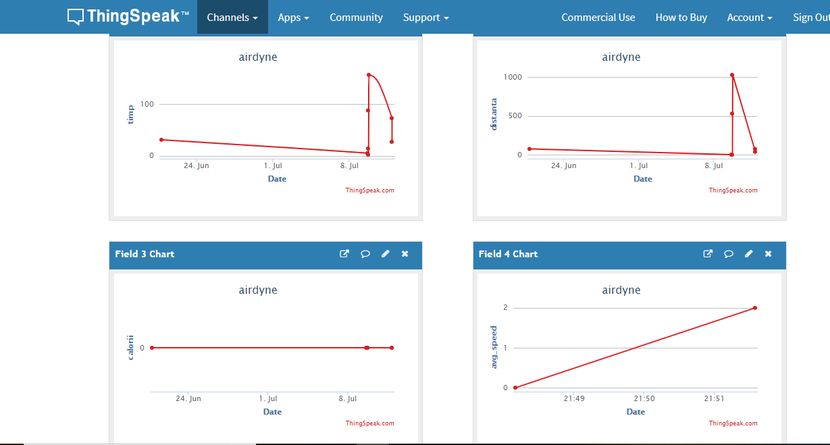Open the Support dropdown menu

coord(425,18)
